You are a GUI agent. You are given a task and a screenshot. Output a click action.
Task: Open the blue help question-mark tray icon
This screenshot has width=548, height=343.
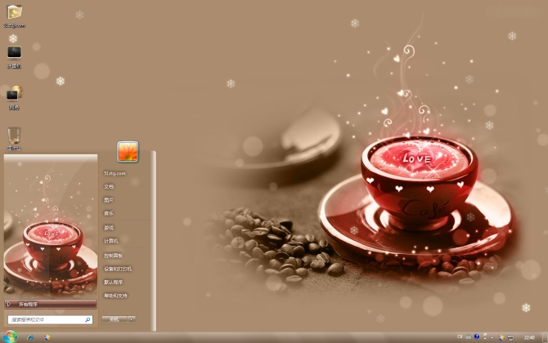477,336
